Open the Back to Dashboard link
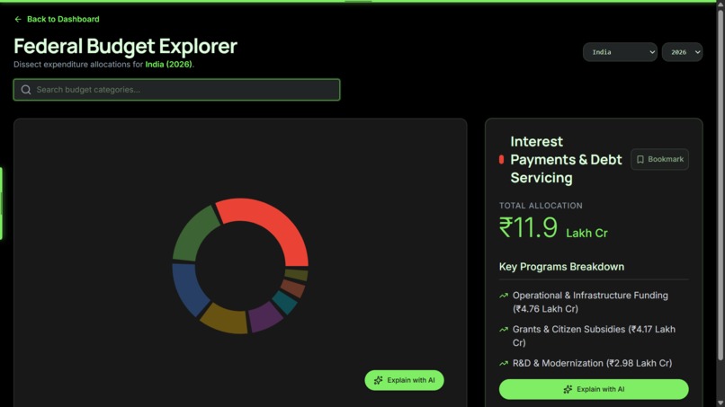 click(x=57, y=20)
